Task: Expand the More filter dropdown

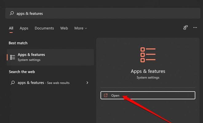Action: click(81, 28)
